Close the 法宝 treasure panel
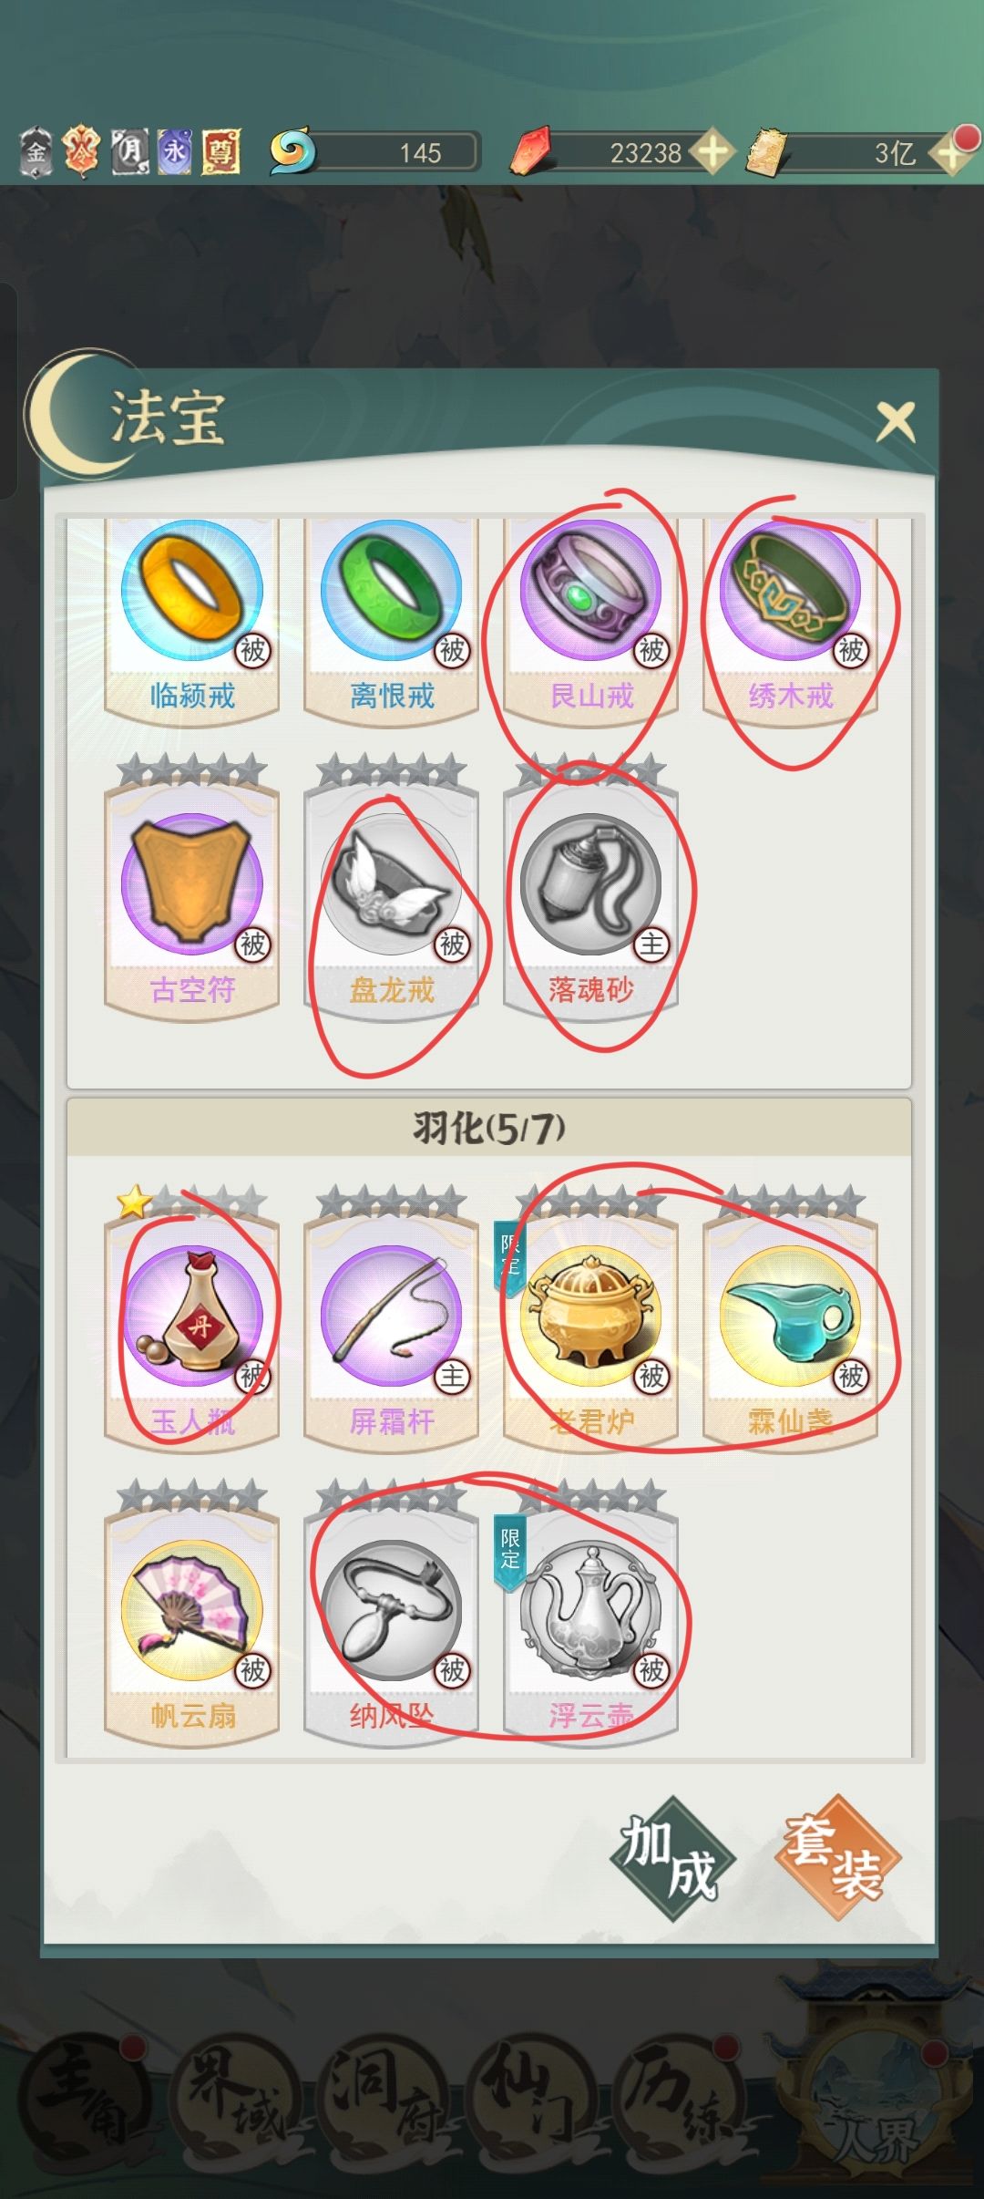 point(896,422)
